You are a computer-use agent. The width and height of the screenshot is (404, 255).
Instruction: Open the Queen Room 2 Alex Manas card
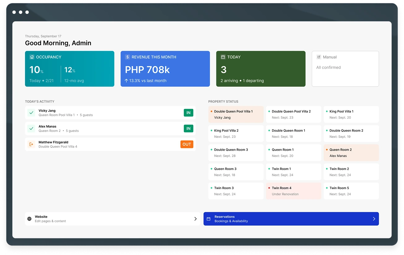[351, 153]
